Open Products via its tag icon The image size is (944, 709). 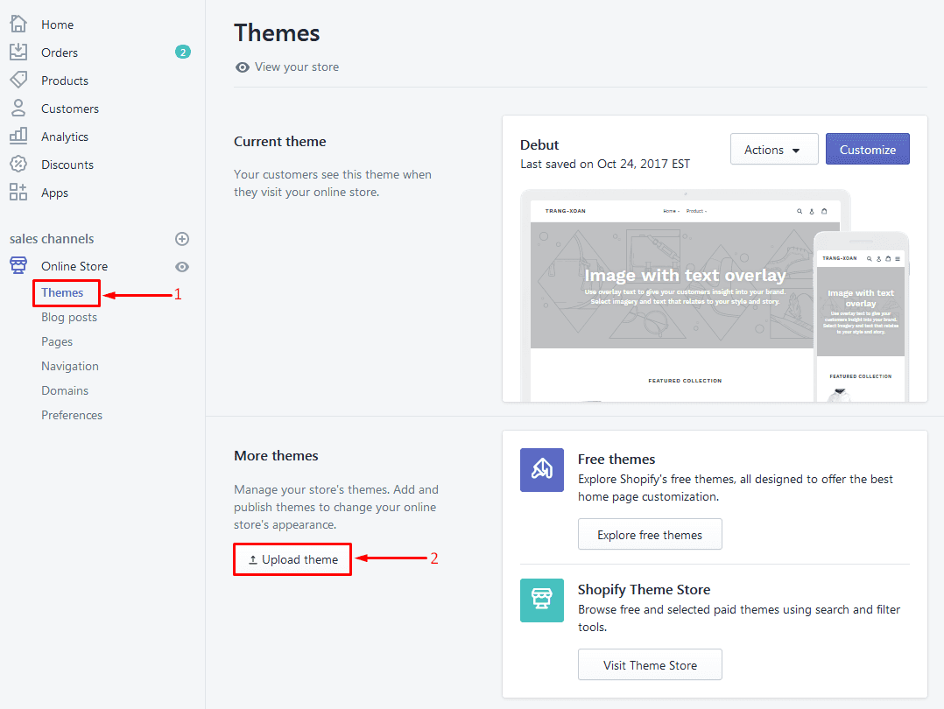[x=18, y=80]
